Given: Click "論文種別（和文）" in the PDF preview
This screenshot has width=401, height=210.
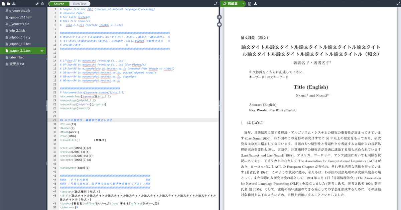Looking at the screenshot, I should [255, 38].
